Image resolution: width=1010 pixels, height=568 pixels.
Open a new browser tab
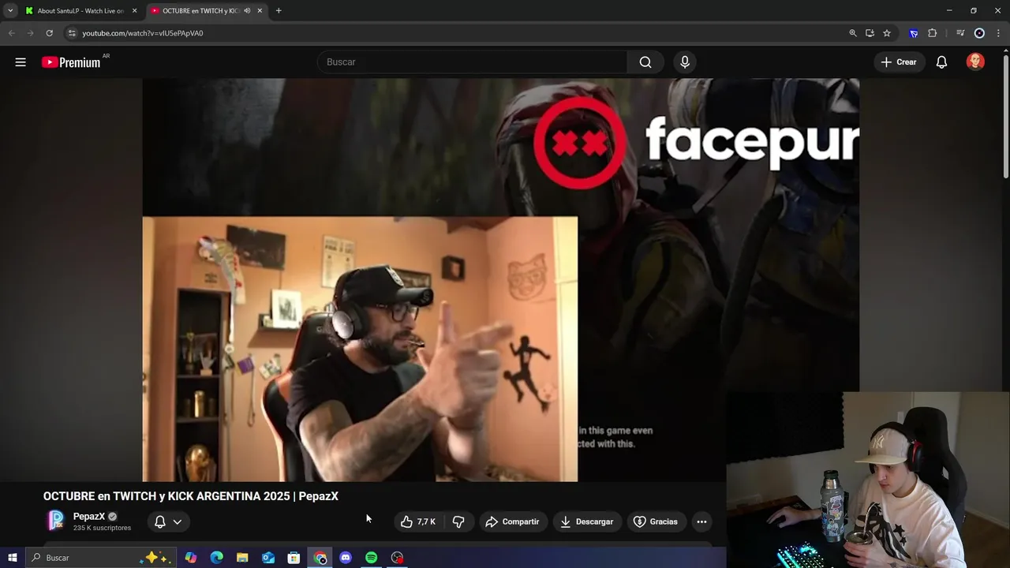pyautogui.click(x=279, y=11)
